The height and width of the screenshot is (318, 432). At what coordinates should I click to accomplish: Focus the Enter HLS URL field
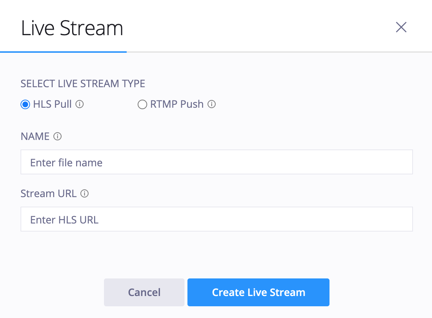point(217,219)
